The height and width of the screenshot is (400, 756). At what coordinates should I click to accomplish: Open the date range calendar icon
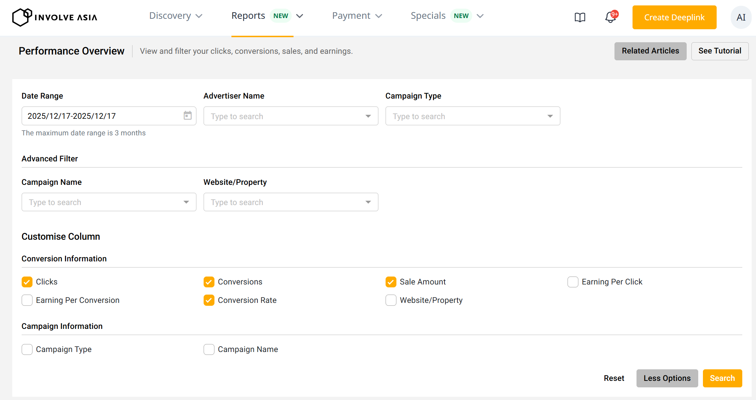pos(187,116)
